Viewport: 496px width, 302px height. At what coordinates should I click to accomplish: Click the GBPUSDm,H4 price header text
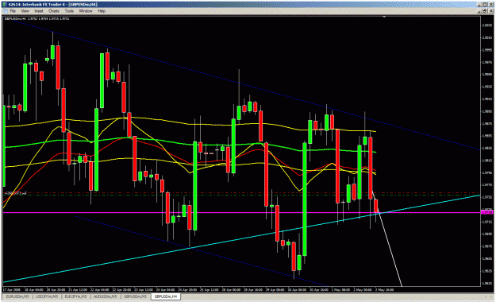click(37, 18)
